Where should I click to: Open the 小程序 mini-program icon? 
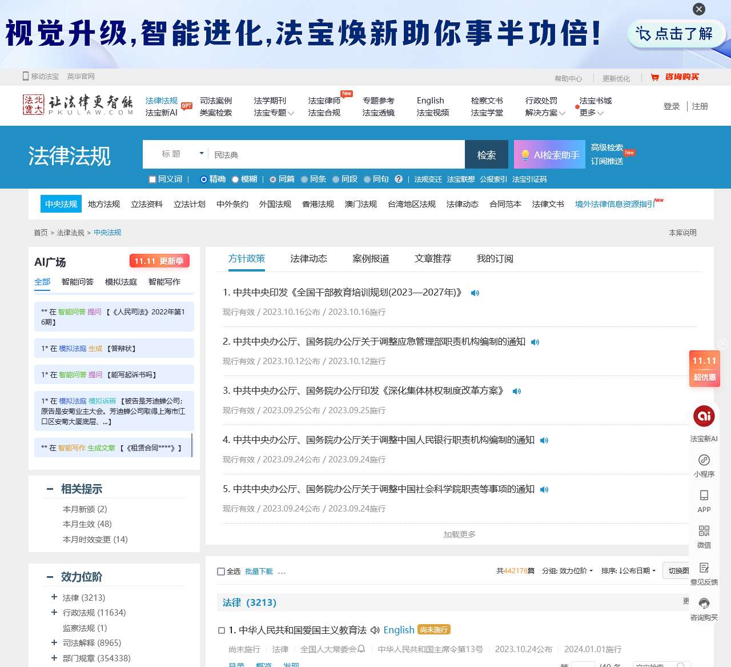pos(704,461)
